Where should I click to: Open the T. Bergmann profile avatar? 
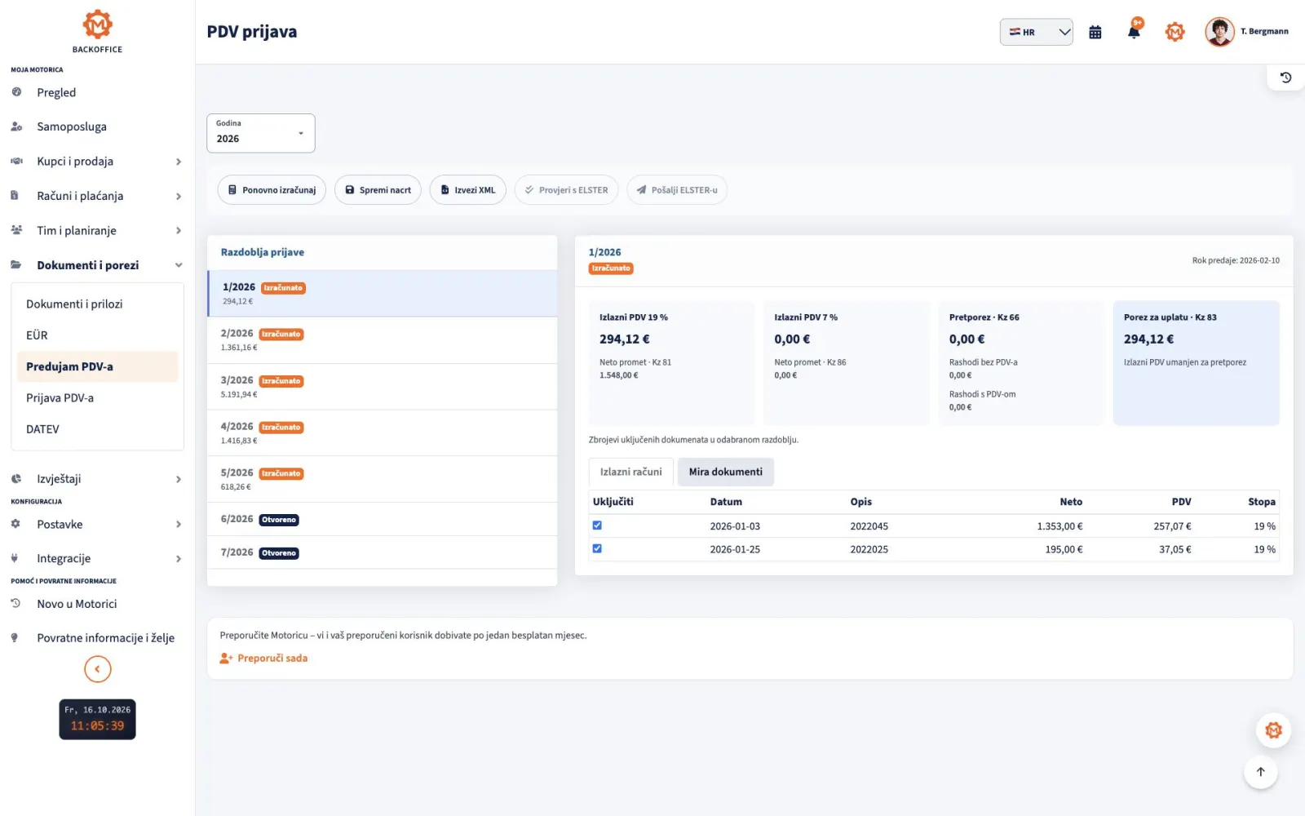(1219, 32)
